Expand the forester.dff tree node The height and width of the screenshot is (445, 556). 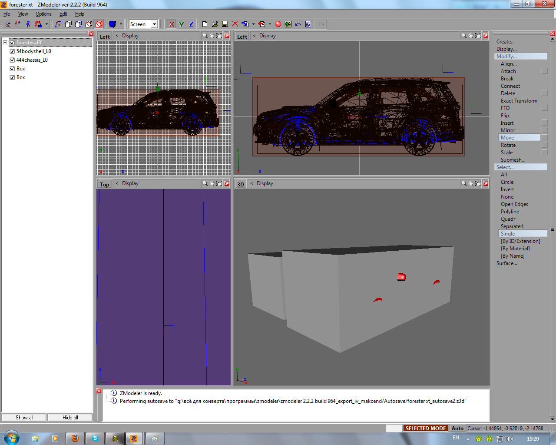click(x=5, y=43)
